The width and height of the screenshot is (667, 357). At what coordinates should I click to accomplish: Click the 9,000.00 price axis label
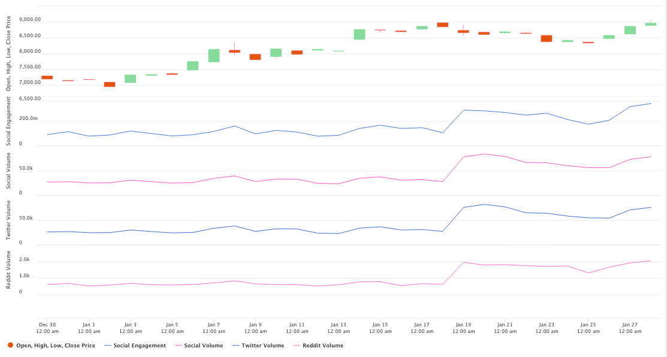[30, 20]
